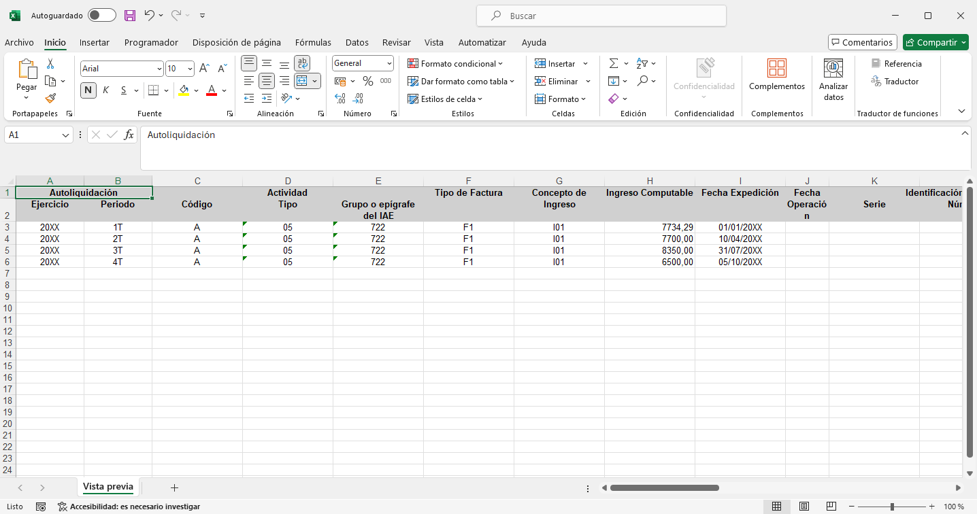The image size is (977, 514).
Task: Click the Comentarios button
Action: click(862, 42)
